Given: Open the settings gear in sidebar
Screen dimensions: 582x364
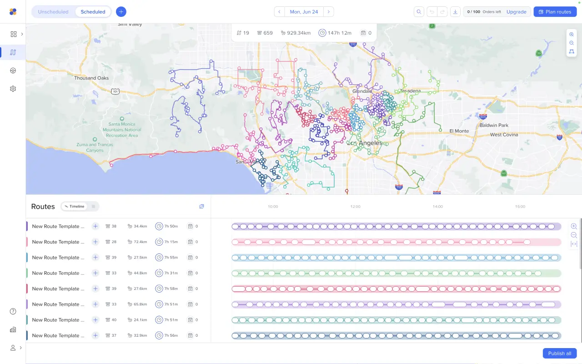Looking at the screenshot, I should point(13,89).
